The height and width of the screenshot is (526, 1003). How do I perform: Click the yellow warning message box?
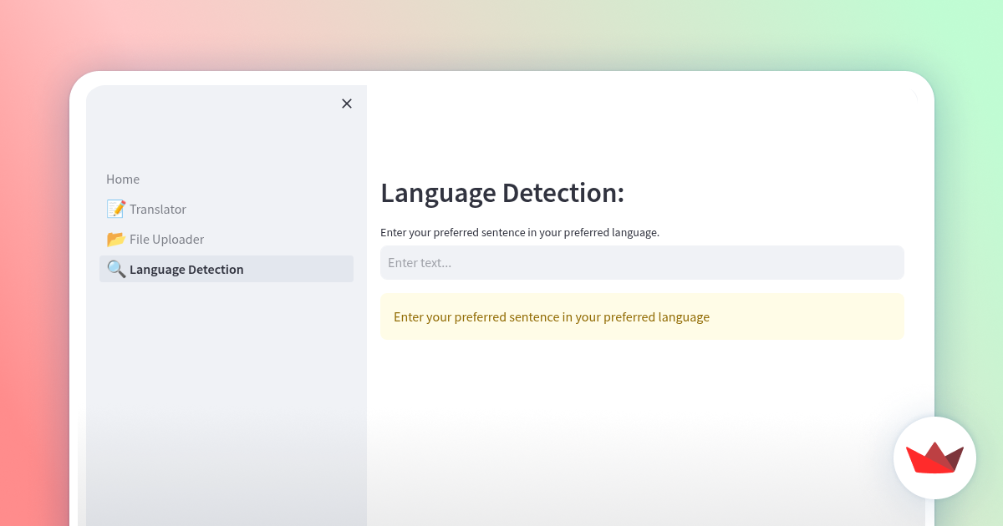point(642,316)
